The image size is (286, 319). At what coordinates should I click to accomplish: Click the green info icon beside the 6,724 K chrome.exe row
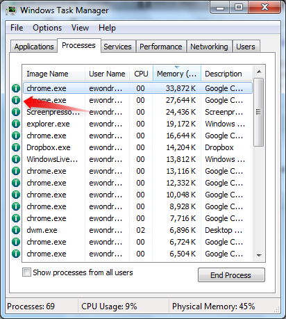(16, 242)
